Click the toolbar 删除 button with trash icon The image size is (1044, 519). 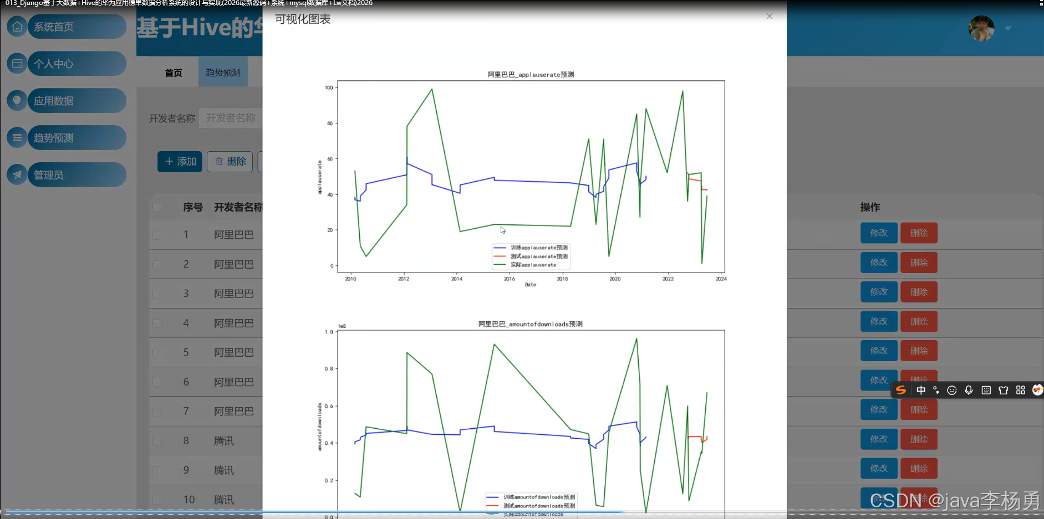coord(230,161)
